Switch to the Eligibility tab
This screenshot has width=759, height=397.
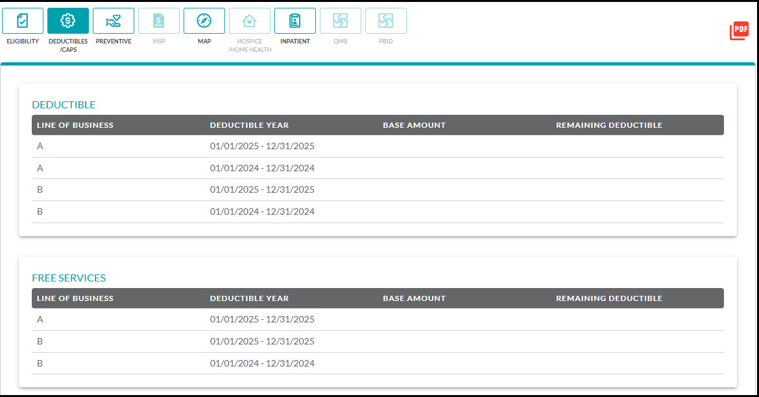click(x=22, y=20)
